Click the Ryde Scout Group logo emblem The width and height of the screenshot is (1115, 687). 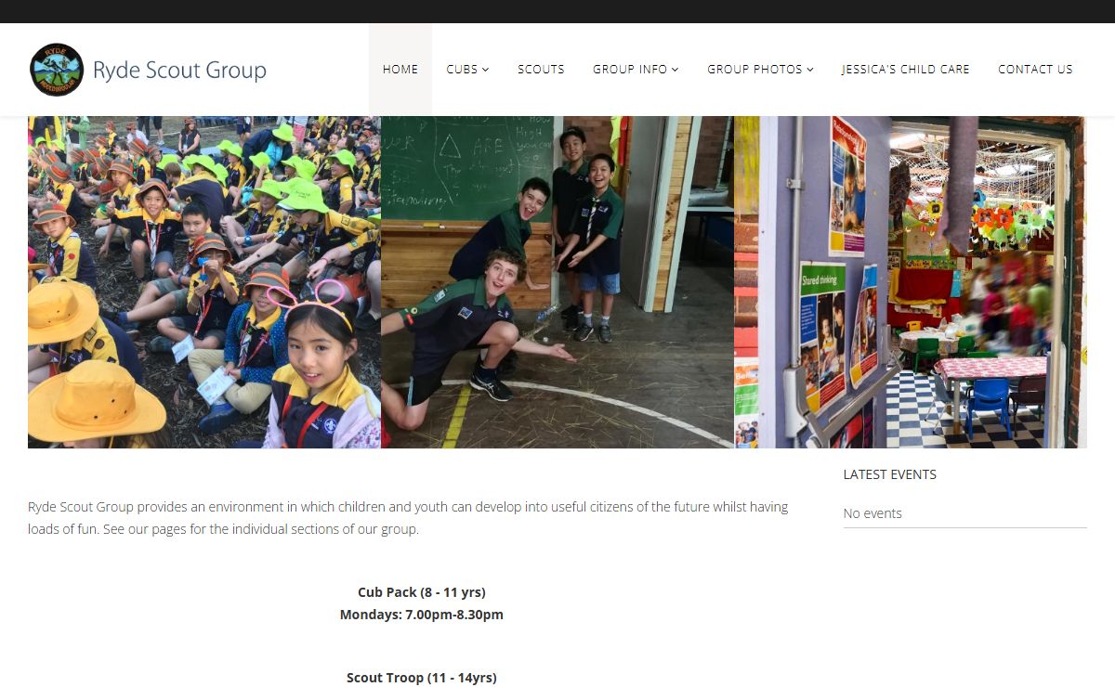pos(57,70)
